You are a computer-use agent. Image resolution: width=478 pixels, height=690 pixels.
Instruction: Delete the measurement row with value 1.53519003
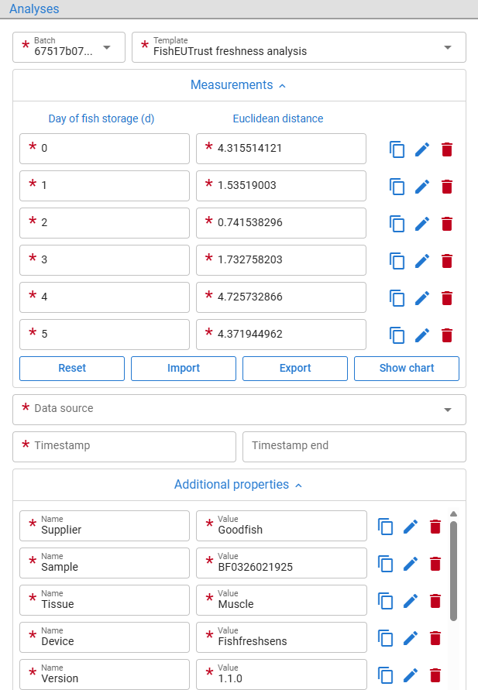447,187
